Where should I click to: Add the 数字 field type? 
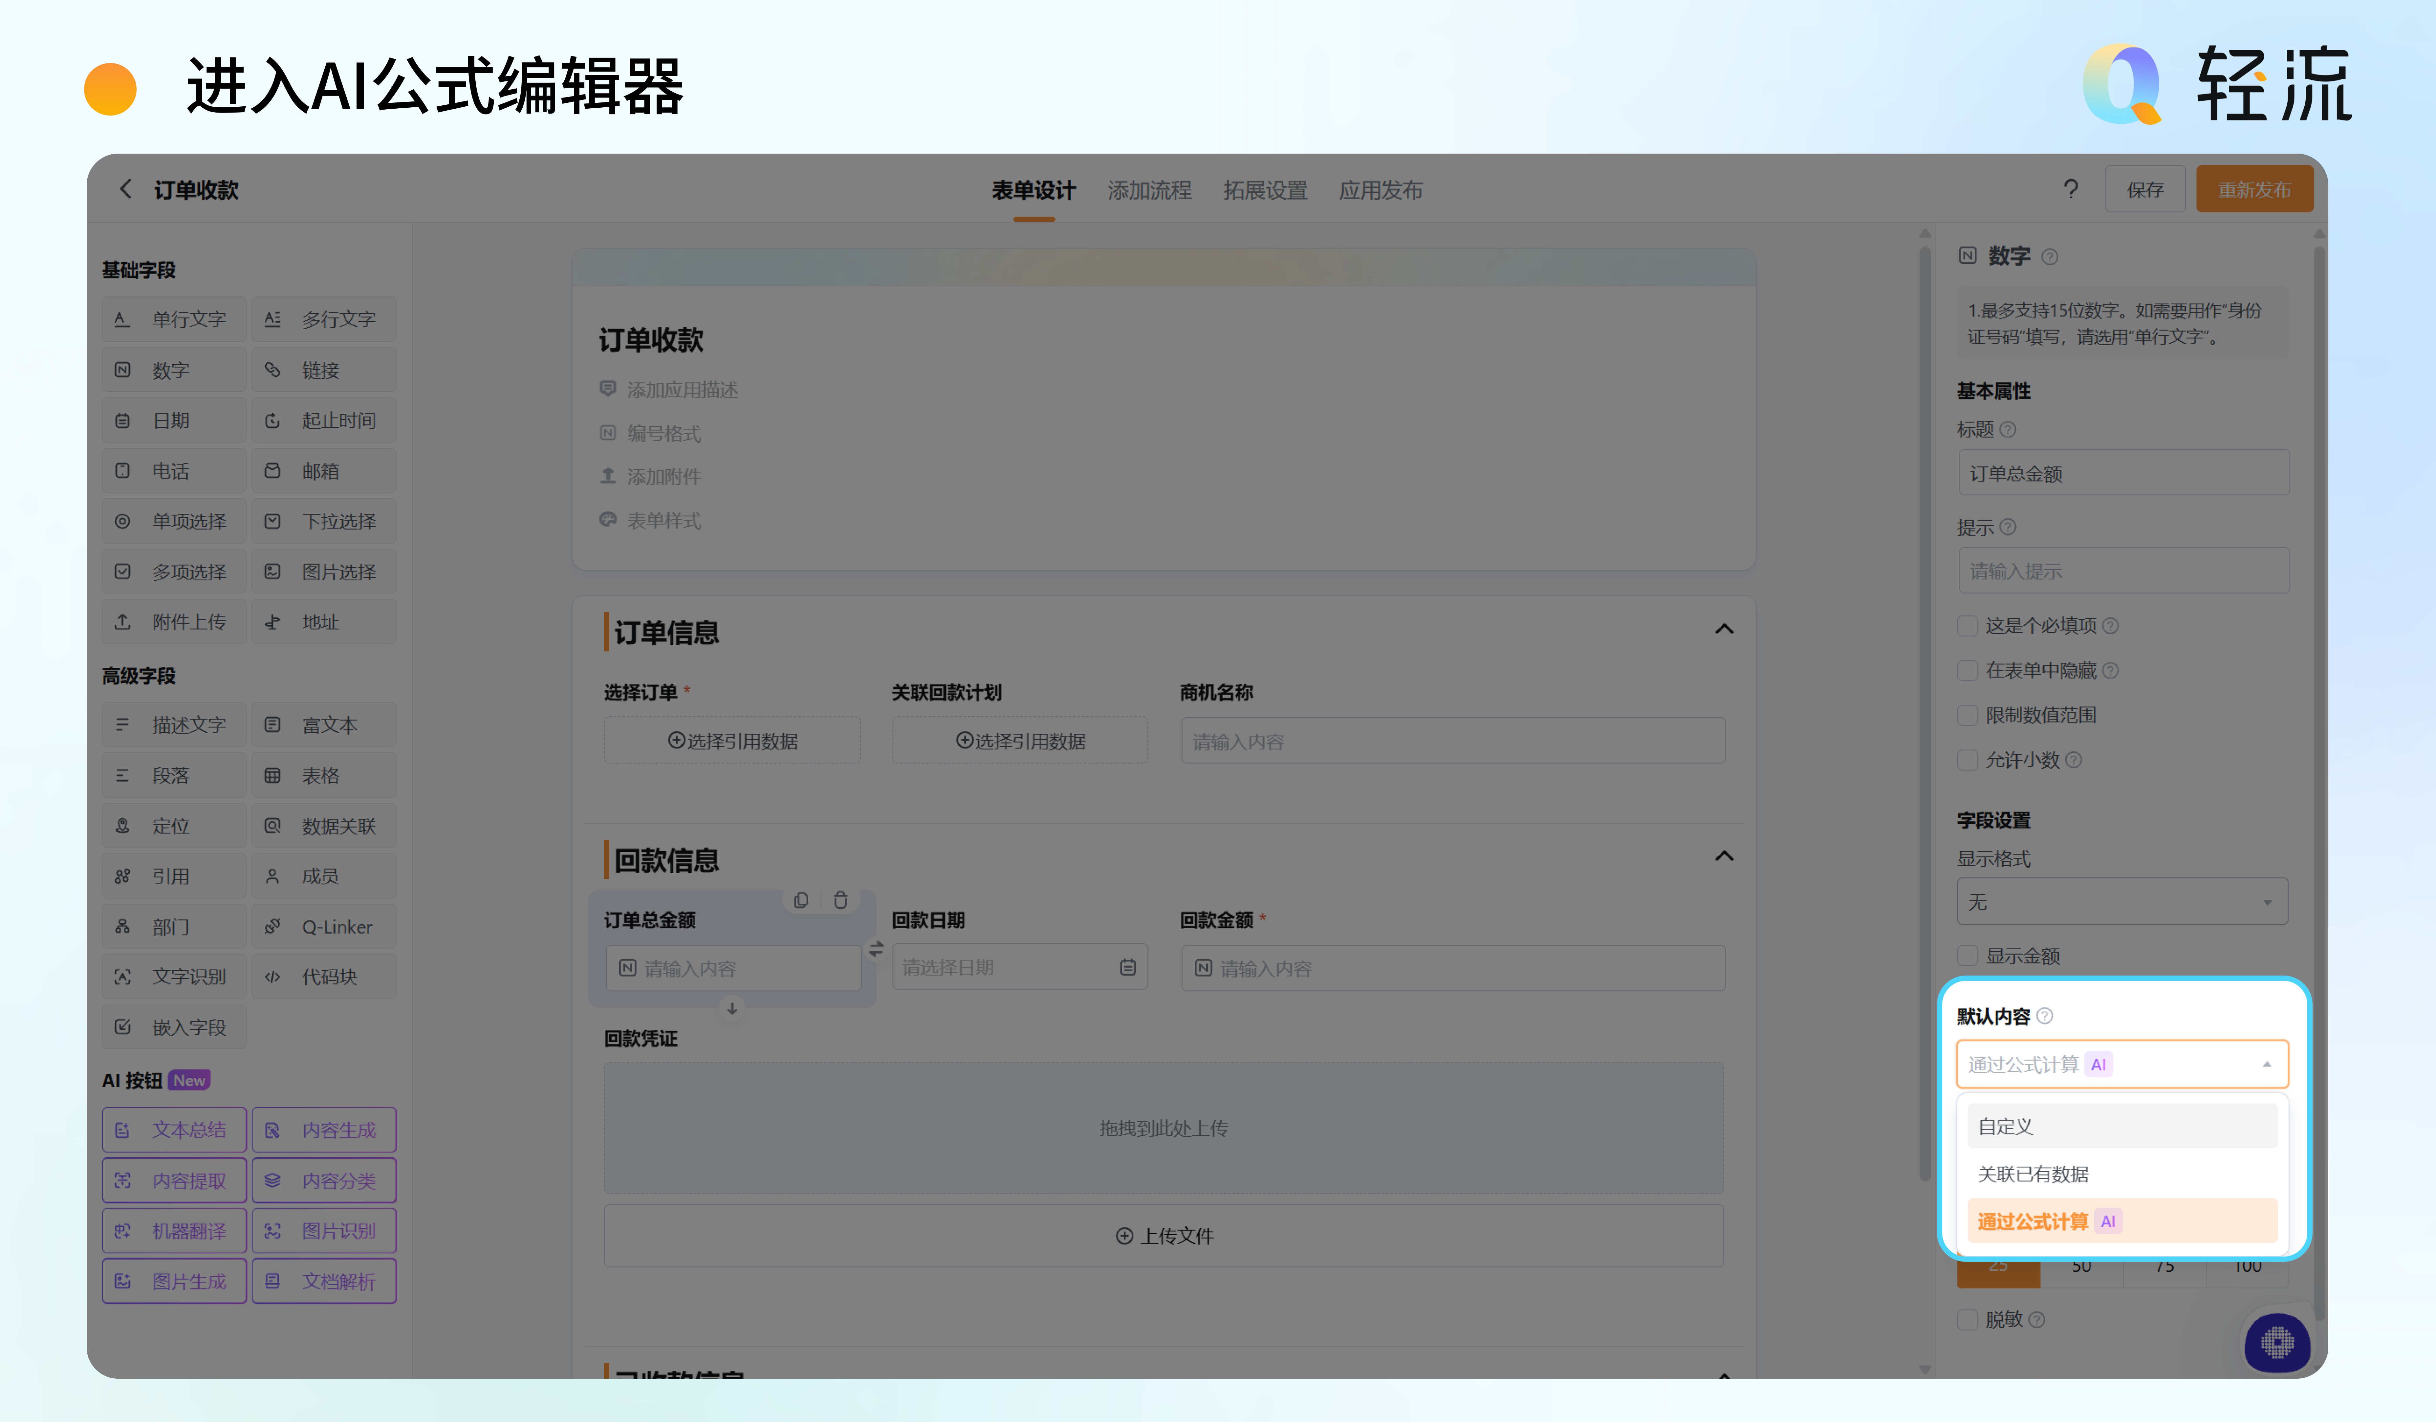(174, 370)
